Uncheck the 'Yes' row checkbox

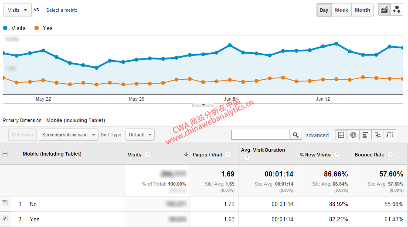pyautogui.click(x=5, y=219)
